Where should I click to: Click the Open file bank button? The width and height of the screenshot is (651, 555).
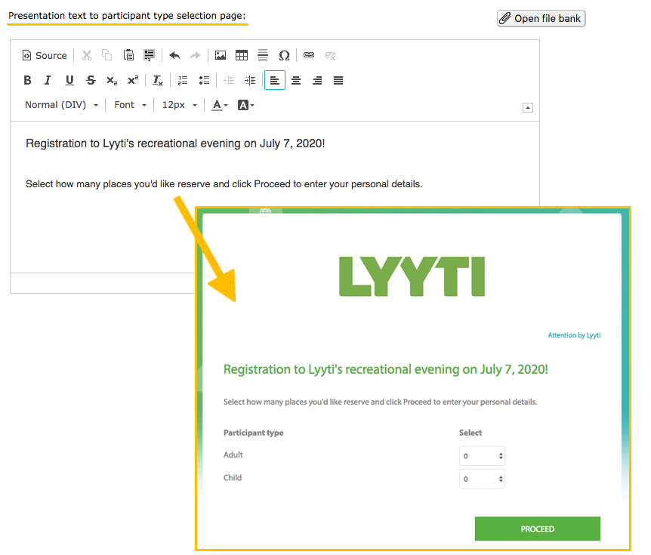pyautogui.click(x=541, y=18)
